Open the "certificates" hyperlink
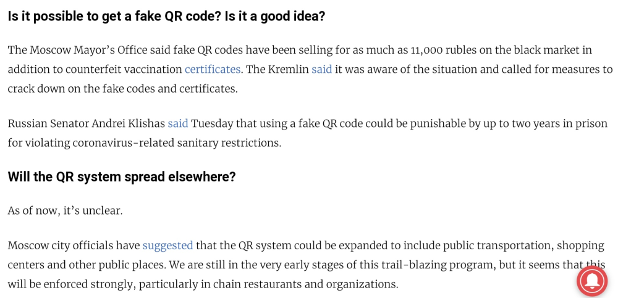The width and height of the screenshot is (618, 298). 213,69
